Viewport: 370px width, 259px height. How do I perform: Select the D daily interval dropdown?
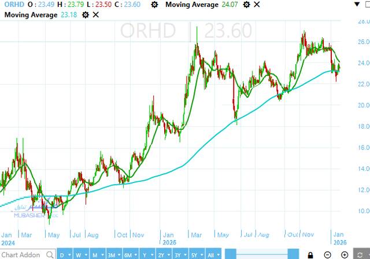65,254
